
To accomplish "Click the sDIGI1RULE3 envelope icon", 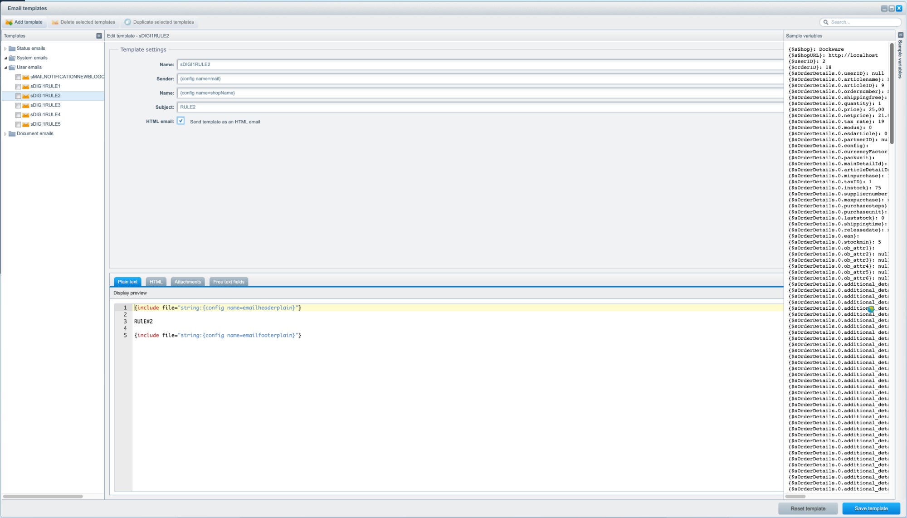I will [26, 106].
